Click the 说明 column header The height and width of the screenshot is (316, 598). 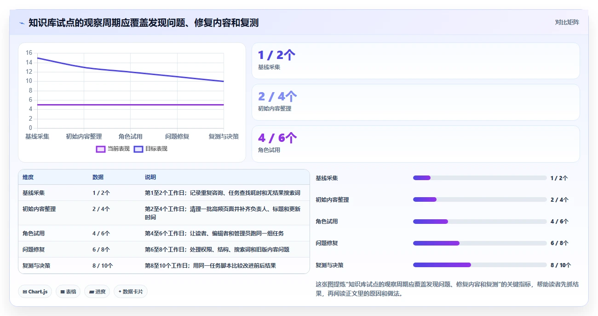tap(150, 177)
